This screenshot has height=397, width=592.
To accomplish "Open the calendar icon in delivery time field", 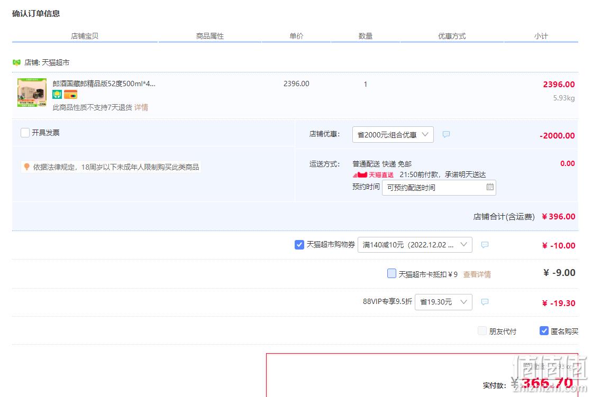I will click(x=490, y=187).
